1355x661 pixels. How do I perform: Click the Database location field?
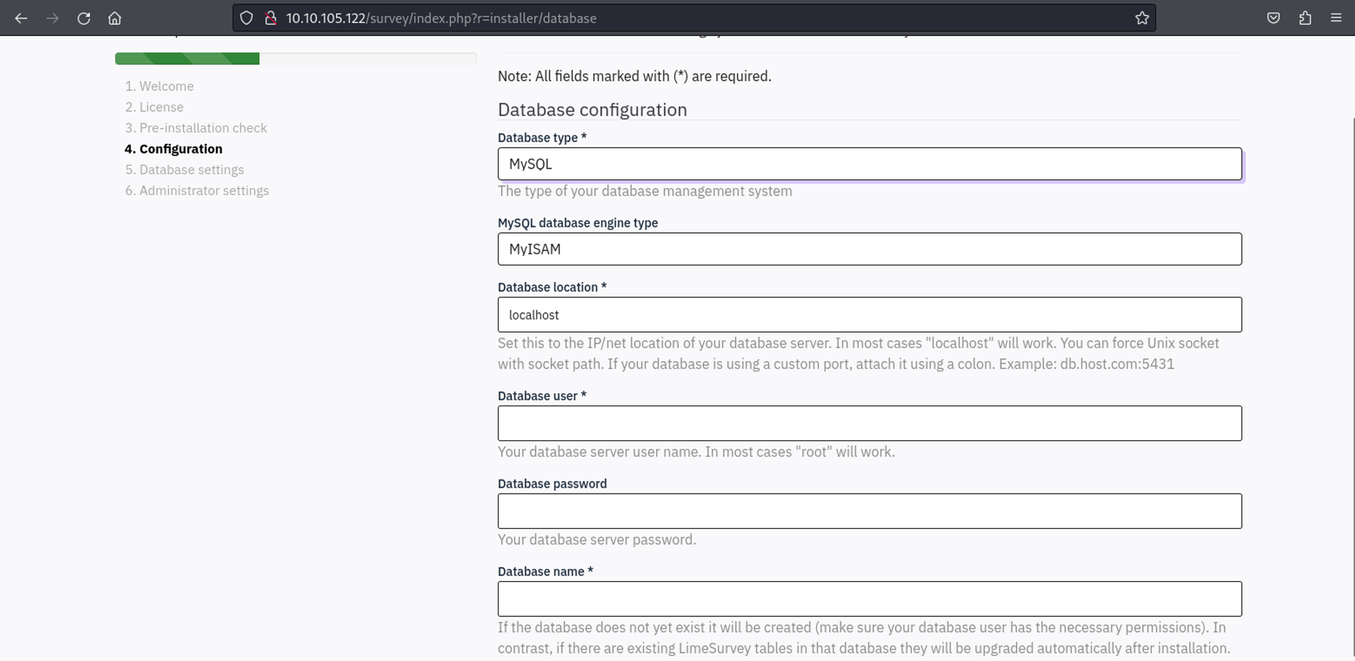[x=869, y=315]
